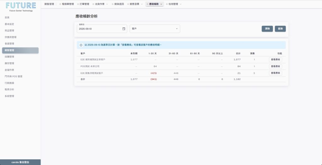Select 銷售管理 in the sidebar
The width and height of the screenshot is (322, 165).
[x=20, y=51]
